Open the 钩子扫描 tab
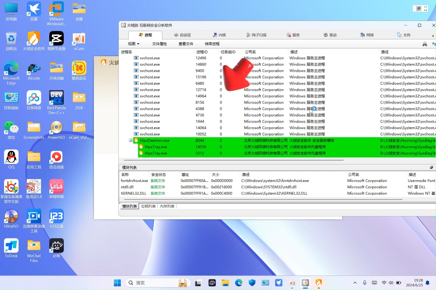Image resolution: width=436 pixels, height=290 pixels. [256, 35]
